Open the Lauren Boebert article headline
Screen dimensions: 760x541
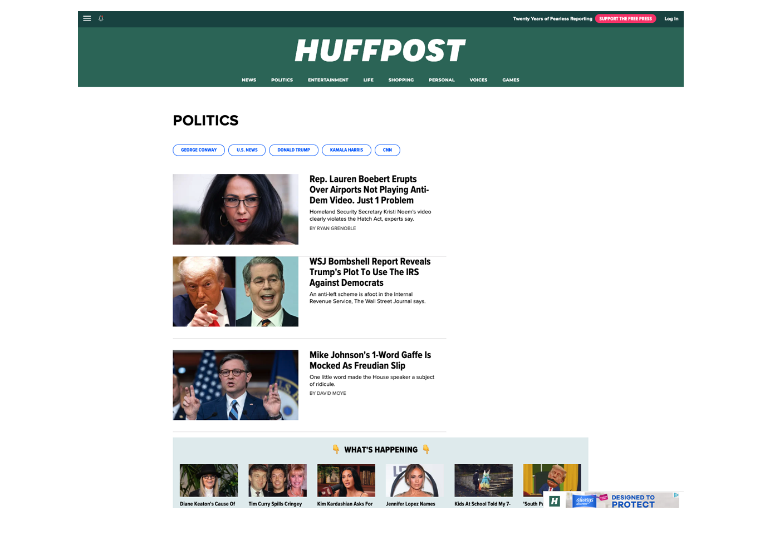(369, 190)
